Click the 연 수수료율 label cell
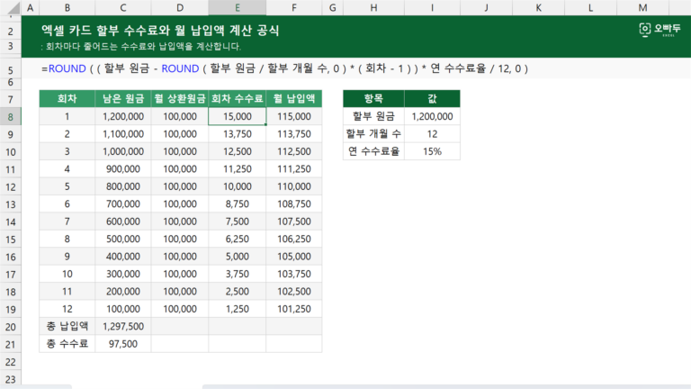The height and width of the screenshot is (389, 691). [x=373, y=151]
